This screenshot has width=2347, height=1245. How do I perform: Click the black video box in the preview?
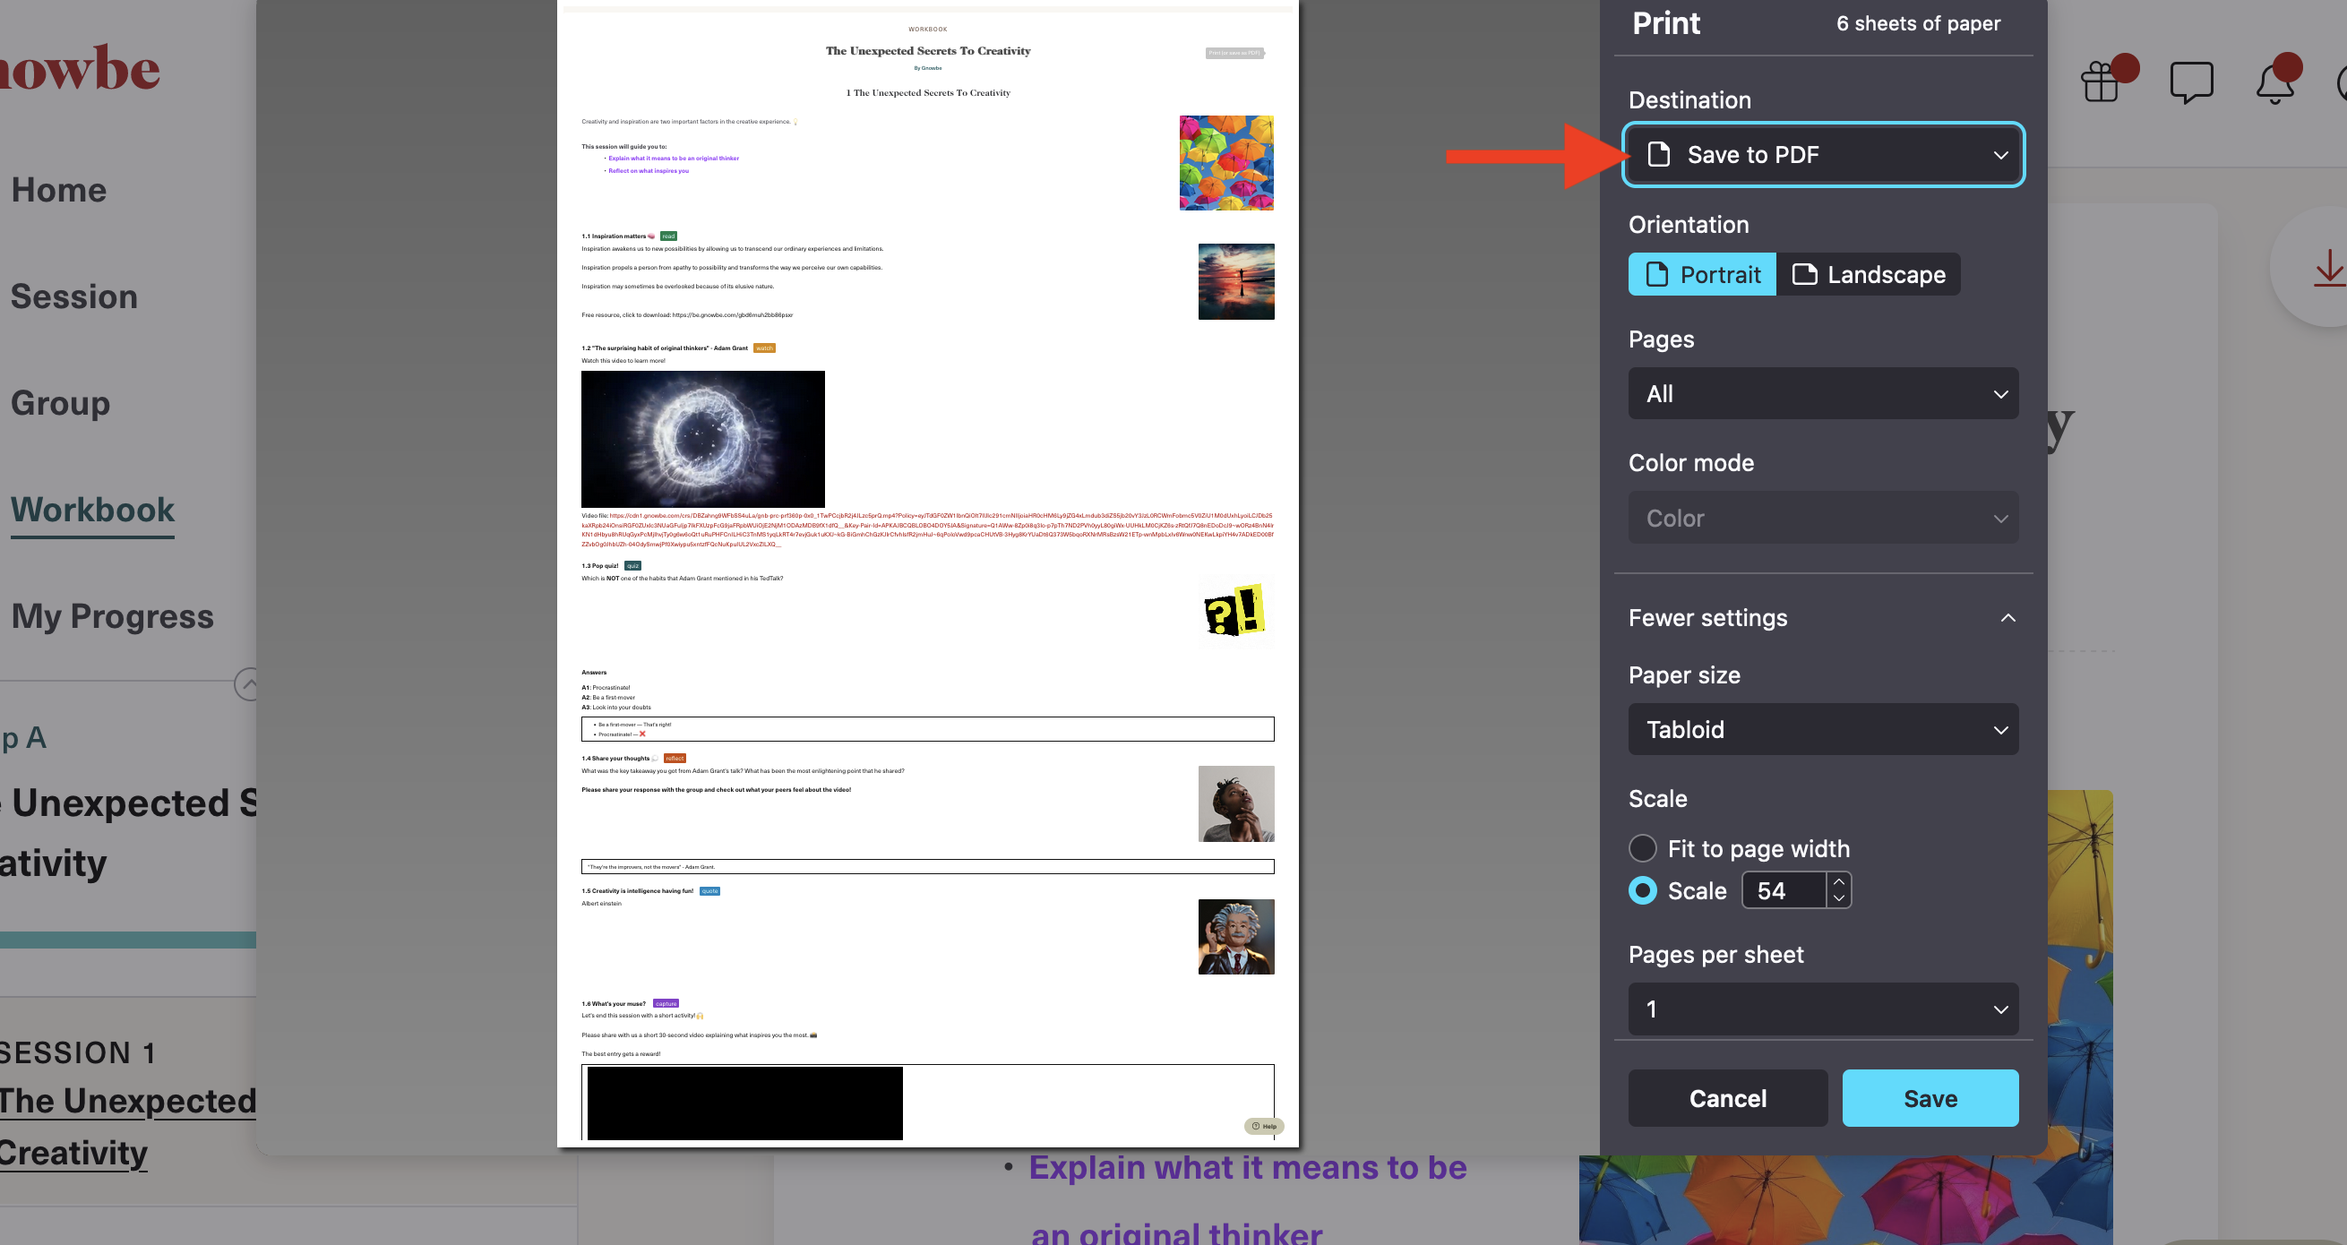(744, 1103)
